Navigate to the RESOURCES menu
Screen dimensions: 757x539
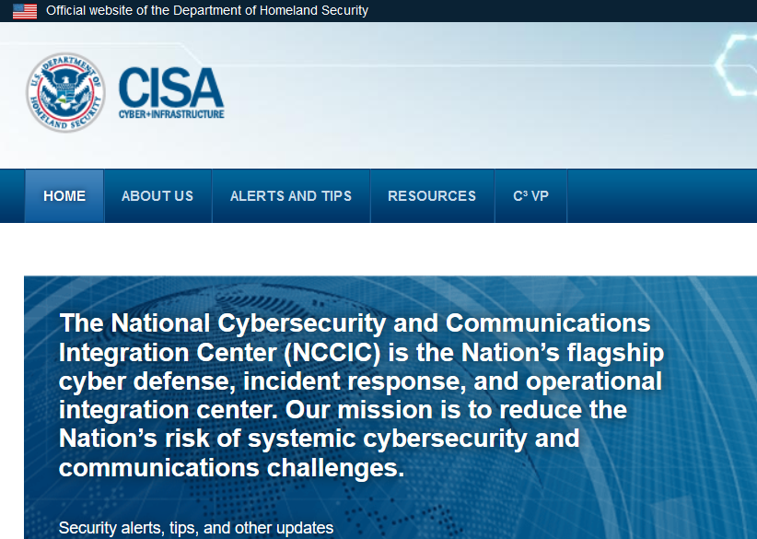coord(431,195)
